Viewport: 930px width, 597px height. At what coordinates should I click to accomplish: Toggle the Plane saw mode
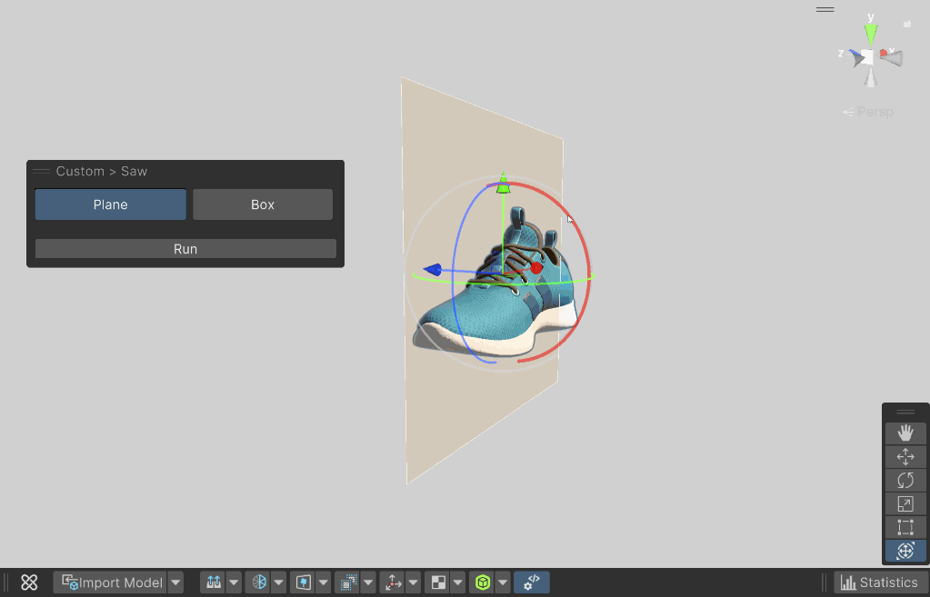pyautogui.click(x=110, y=204)
